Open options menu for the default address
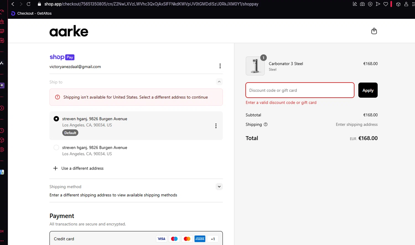The height and width of the screenshot is (245, 415). tap(216, 126)
